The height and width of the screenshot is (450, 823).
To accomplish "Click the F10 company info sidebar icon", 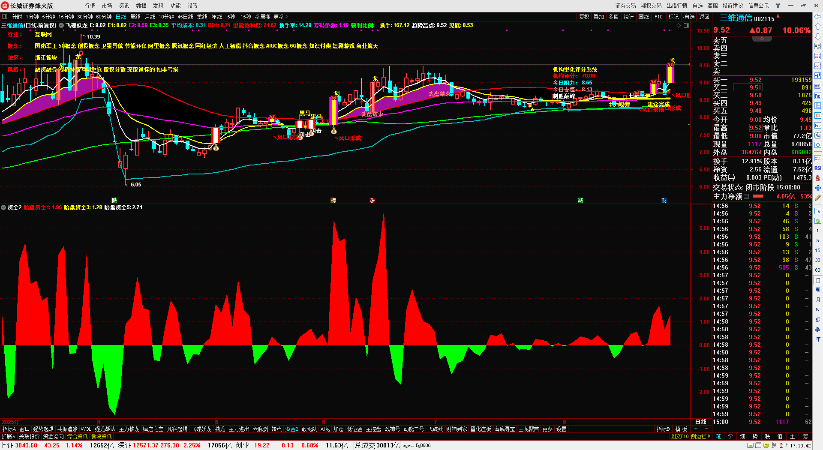I will pyautogui.click(x=817, y=96).
